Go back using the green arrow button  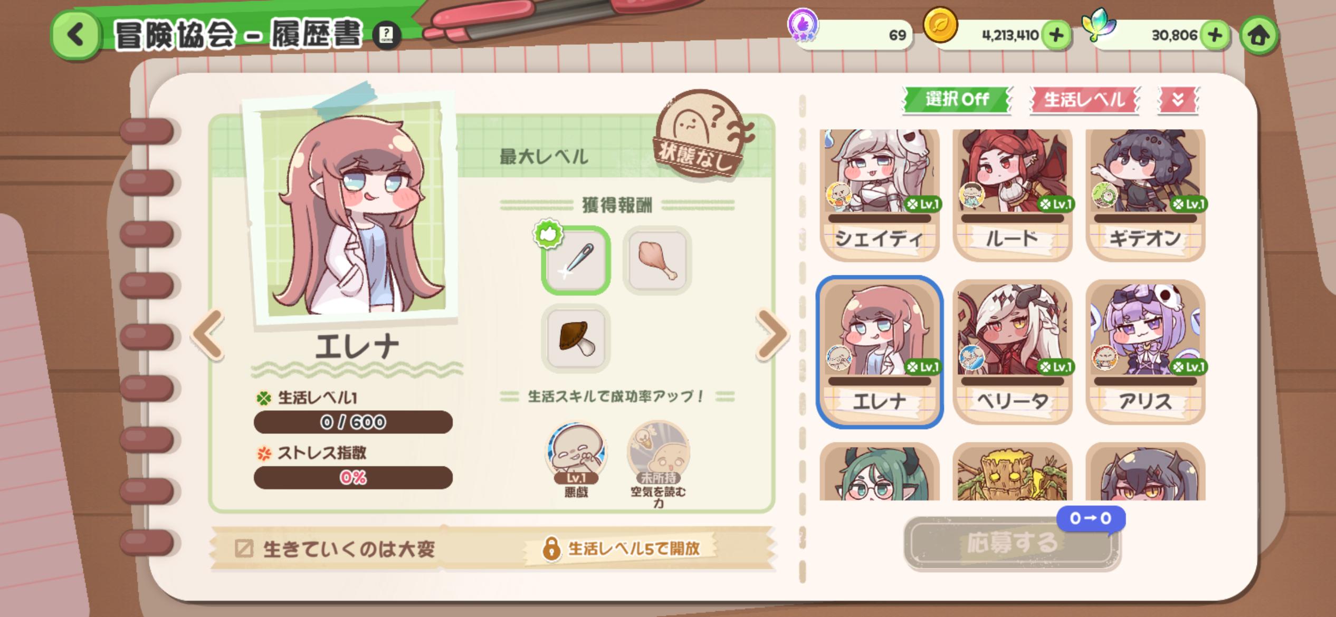76,35
